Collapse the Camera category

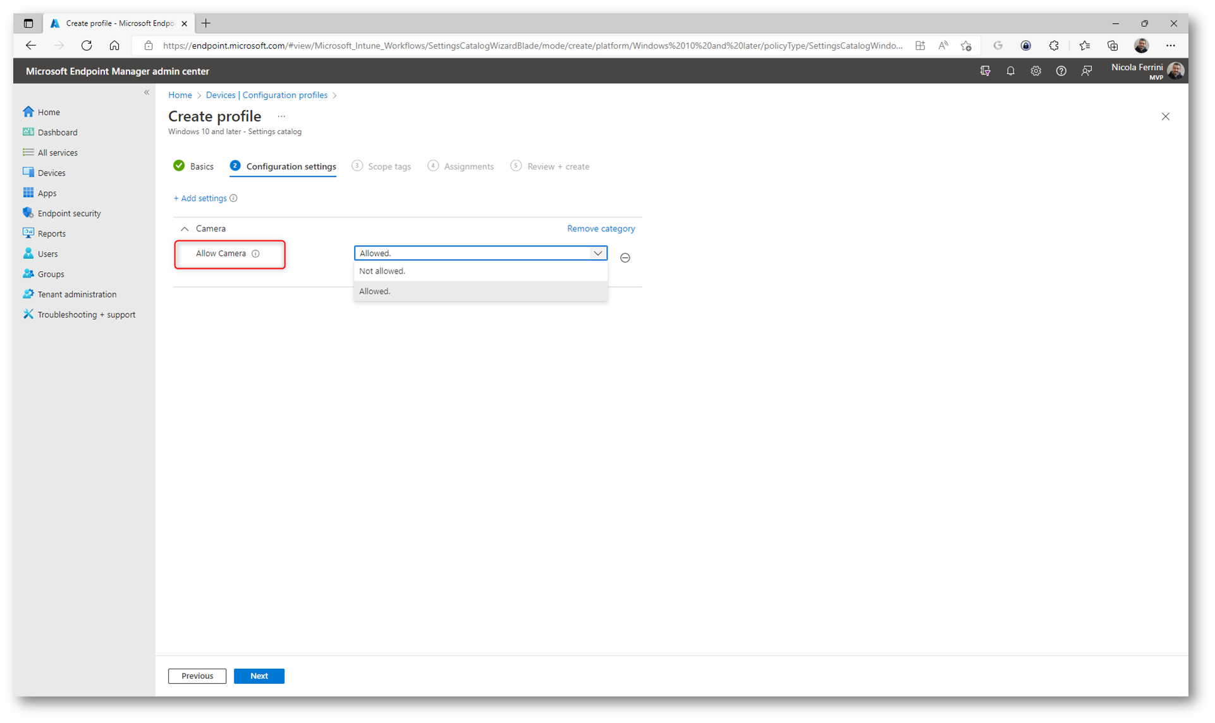point(185,229)
